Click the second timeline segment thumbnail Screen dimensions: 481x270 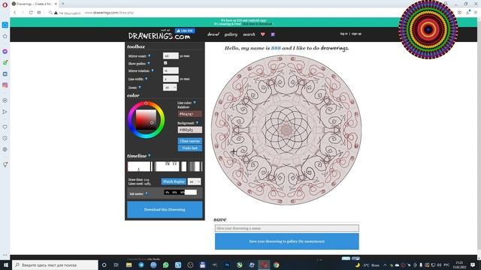click(167, 166)
